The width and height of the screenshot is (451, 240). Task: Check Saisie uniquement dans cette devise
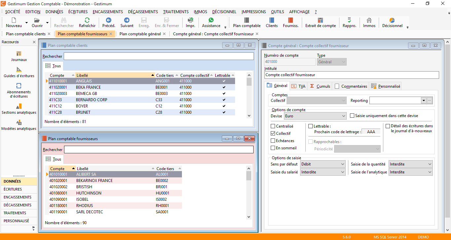point(352,116)
